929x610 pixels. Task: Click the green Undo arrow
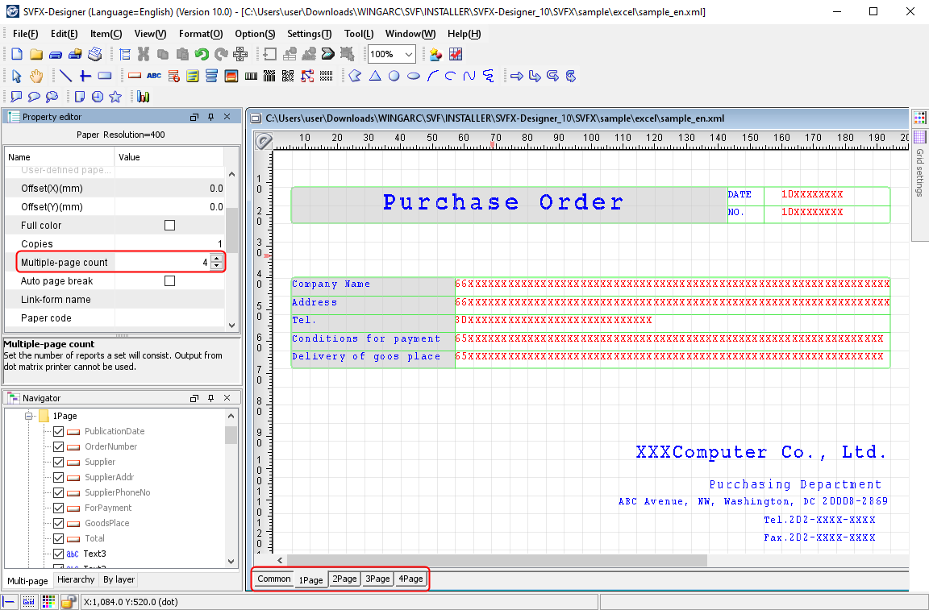tap(202, 55)
